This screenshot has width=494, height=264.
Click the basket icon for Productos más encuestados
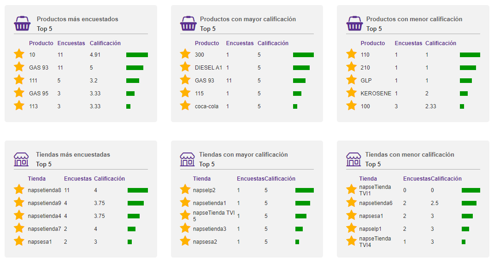22,23
